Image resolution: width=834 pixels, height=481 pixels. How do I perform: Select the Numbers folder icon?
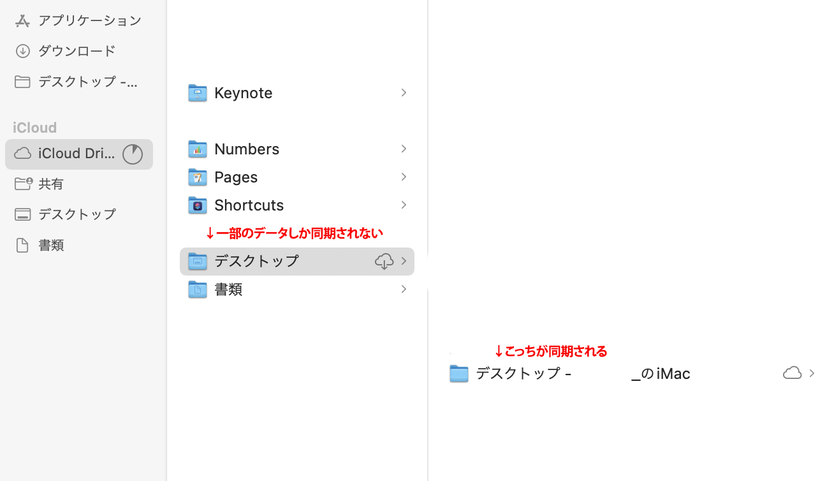point(198,149)
